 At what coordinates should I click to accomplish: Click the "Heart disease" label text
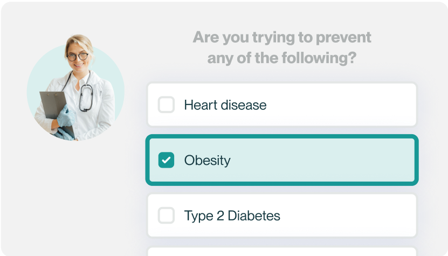tap(225, 105)
